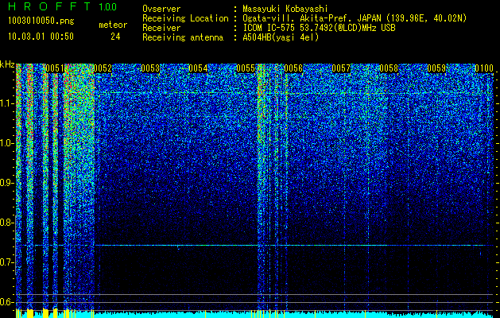Click the Receiving antenna field label
500x318 pixels.
183,37
